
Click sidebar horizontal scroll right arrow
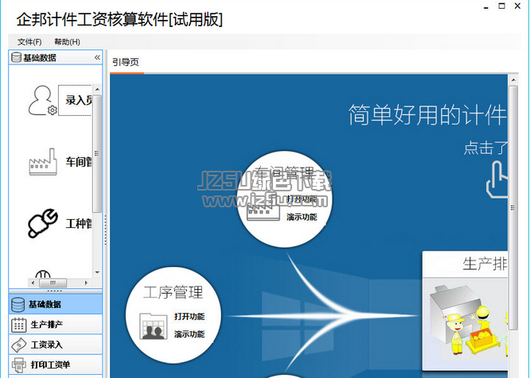pos(86,283)
